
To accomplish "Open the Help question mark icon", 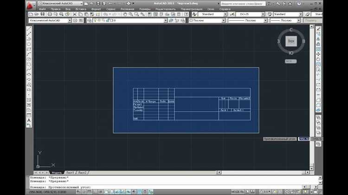I will pyautogui.click(x=299, y=4).
